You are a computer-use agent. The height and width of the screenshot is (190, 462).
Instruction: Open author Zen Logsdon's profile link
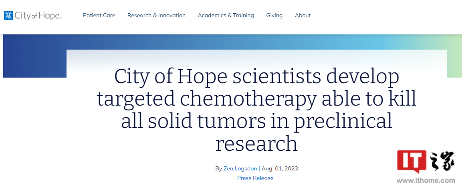tap(240, 168)
